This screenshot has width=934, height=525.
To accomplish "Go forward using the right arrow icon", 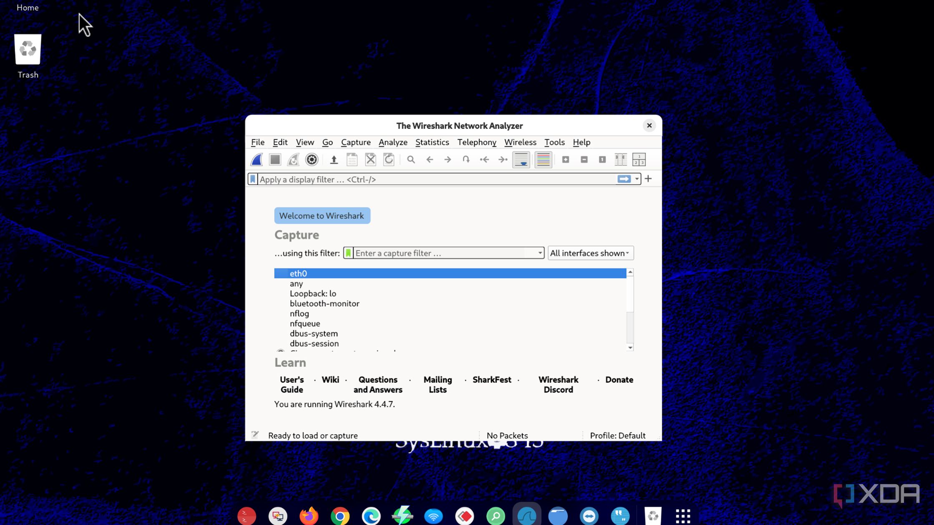I will (x=447, y=160).
